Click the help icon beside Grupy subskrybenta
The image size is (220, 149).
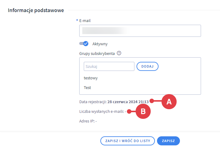point(119,53)
